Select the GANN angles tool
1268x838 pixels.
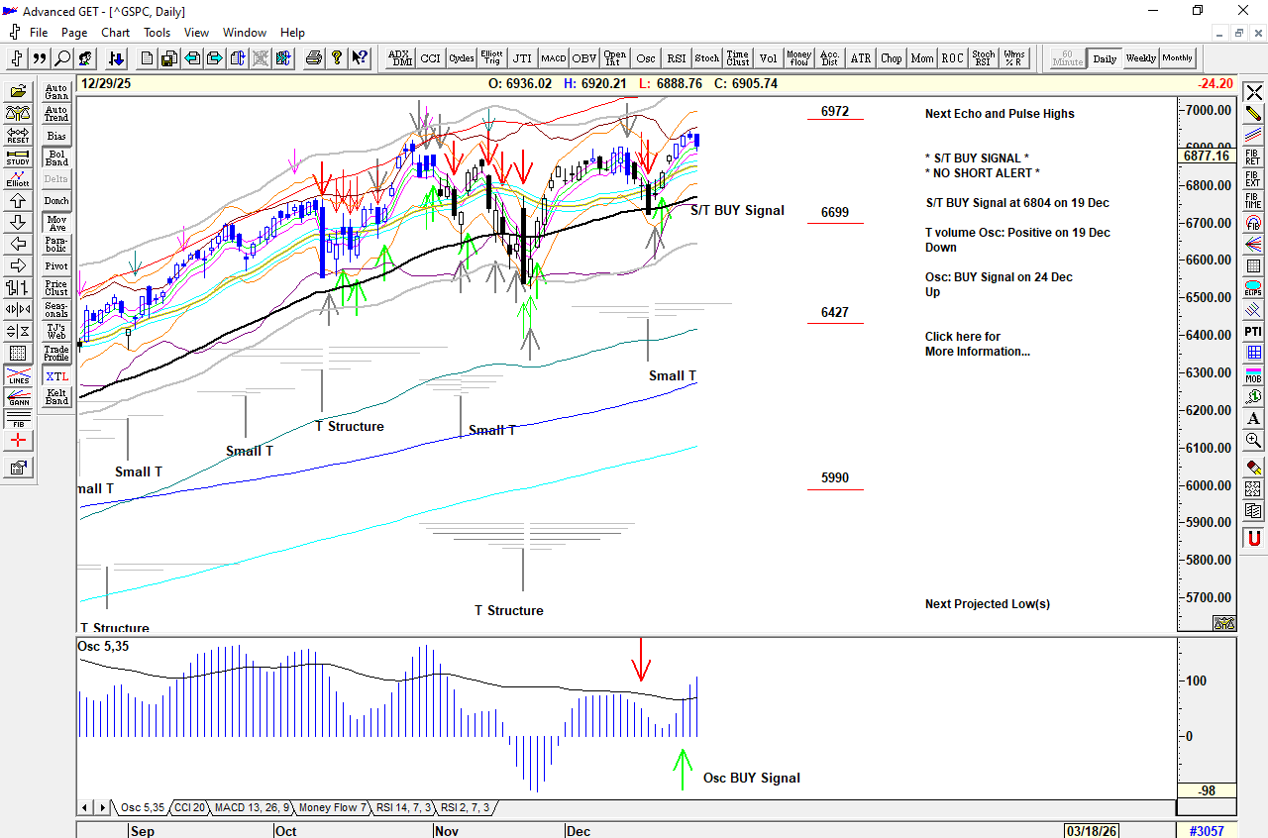[18, 398]
